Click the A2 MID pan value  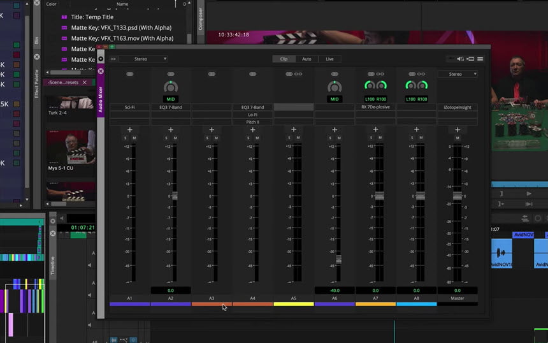click(x=171, y=99)
